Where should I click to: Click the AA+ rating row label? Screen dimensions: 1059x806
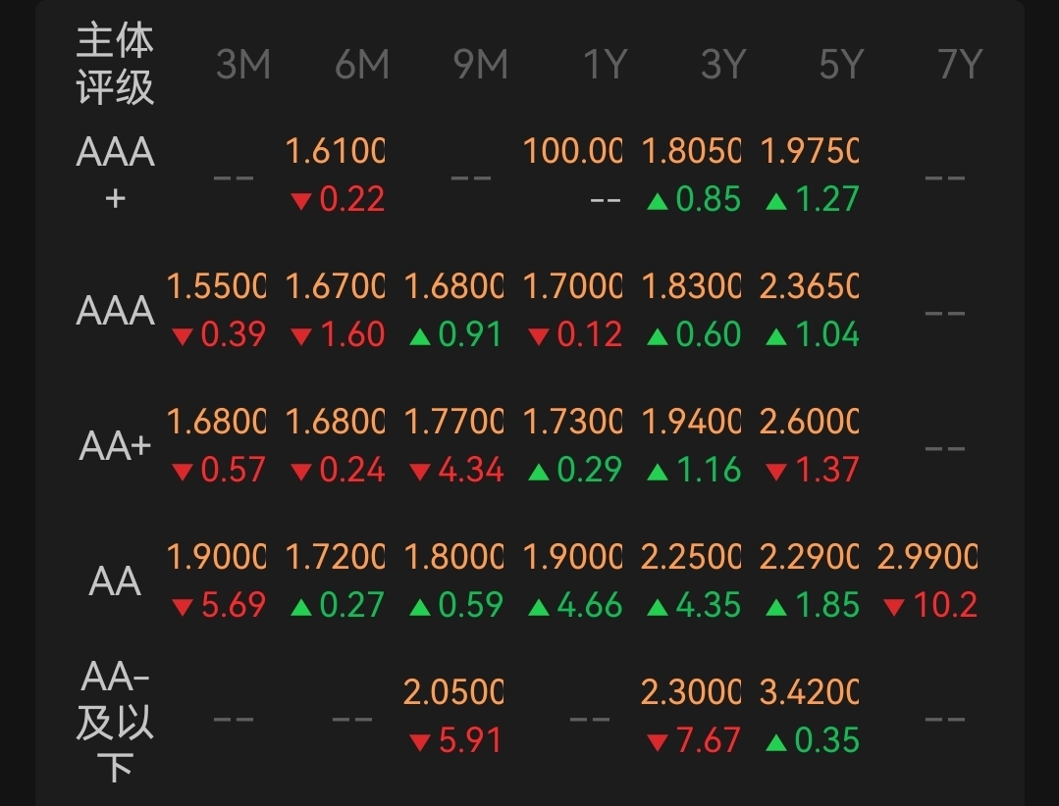(x=115, y=447)
